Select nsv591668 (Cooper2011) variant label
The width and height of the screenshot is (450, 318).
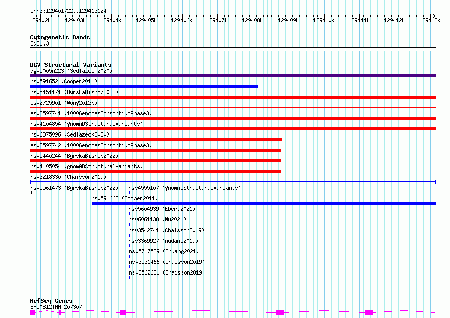tap(124, 198)
